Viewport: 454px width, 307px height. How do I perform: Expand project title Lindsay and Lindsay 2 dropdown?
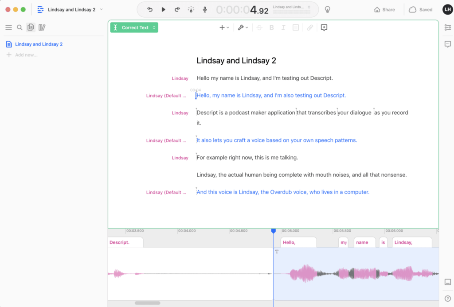pos(101,9)
